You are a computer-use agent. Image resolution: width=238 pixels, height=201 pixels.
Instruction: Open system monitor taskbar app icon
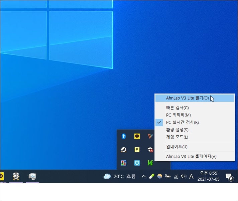click(32, 176)
